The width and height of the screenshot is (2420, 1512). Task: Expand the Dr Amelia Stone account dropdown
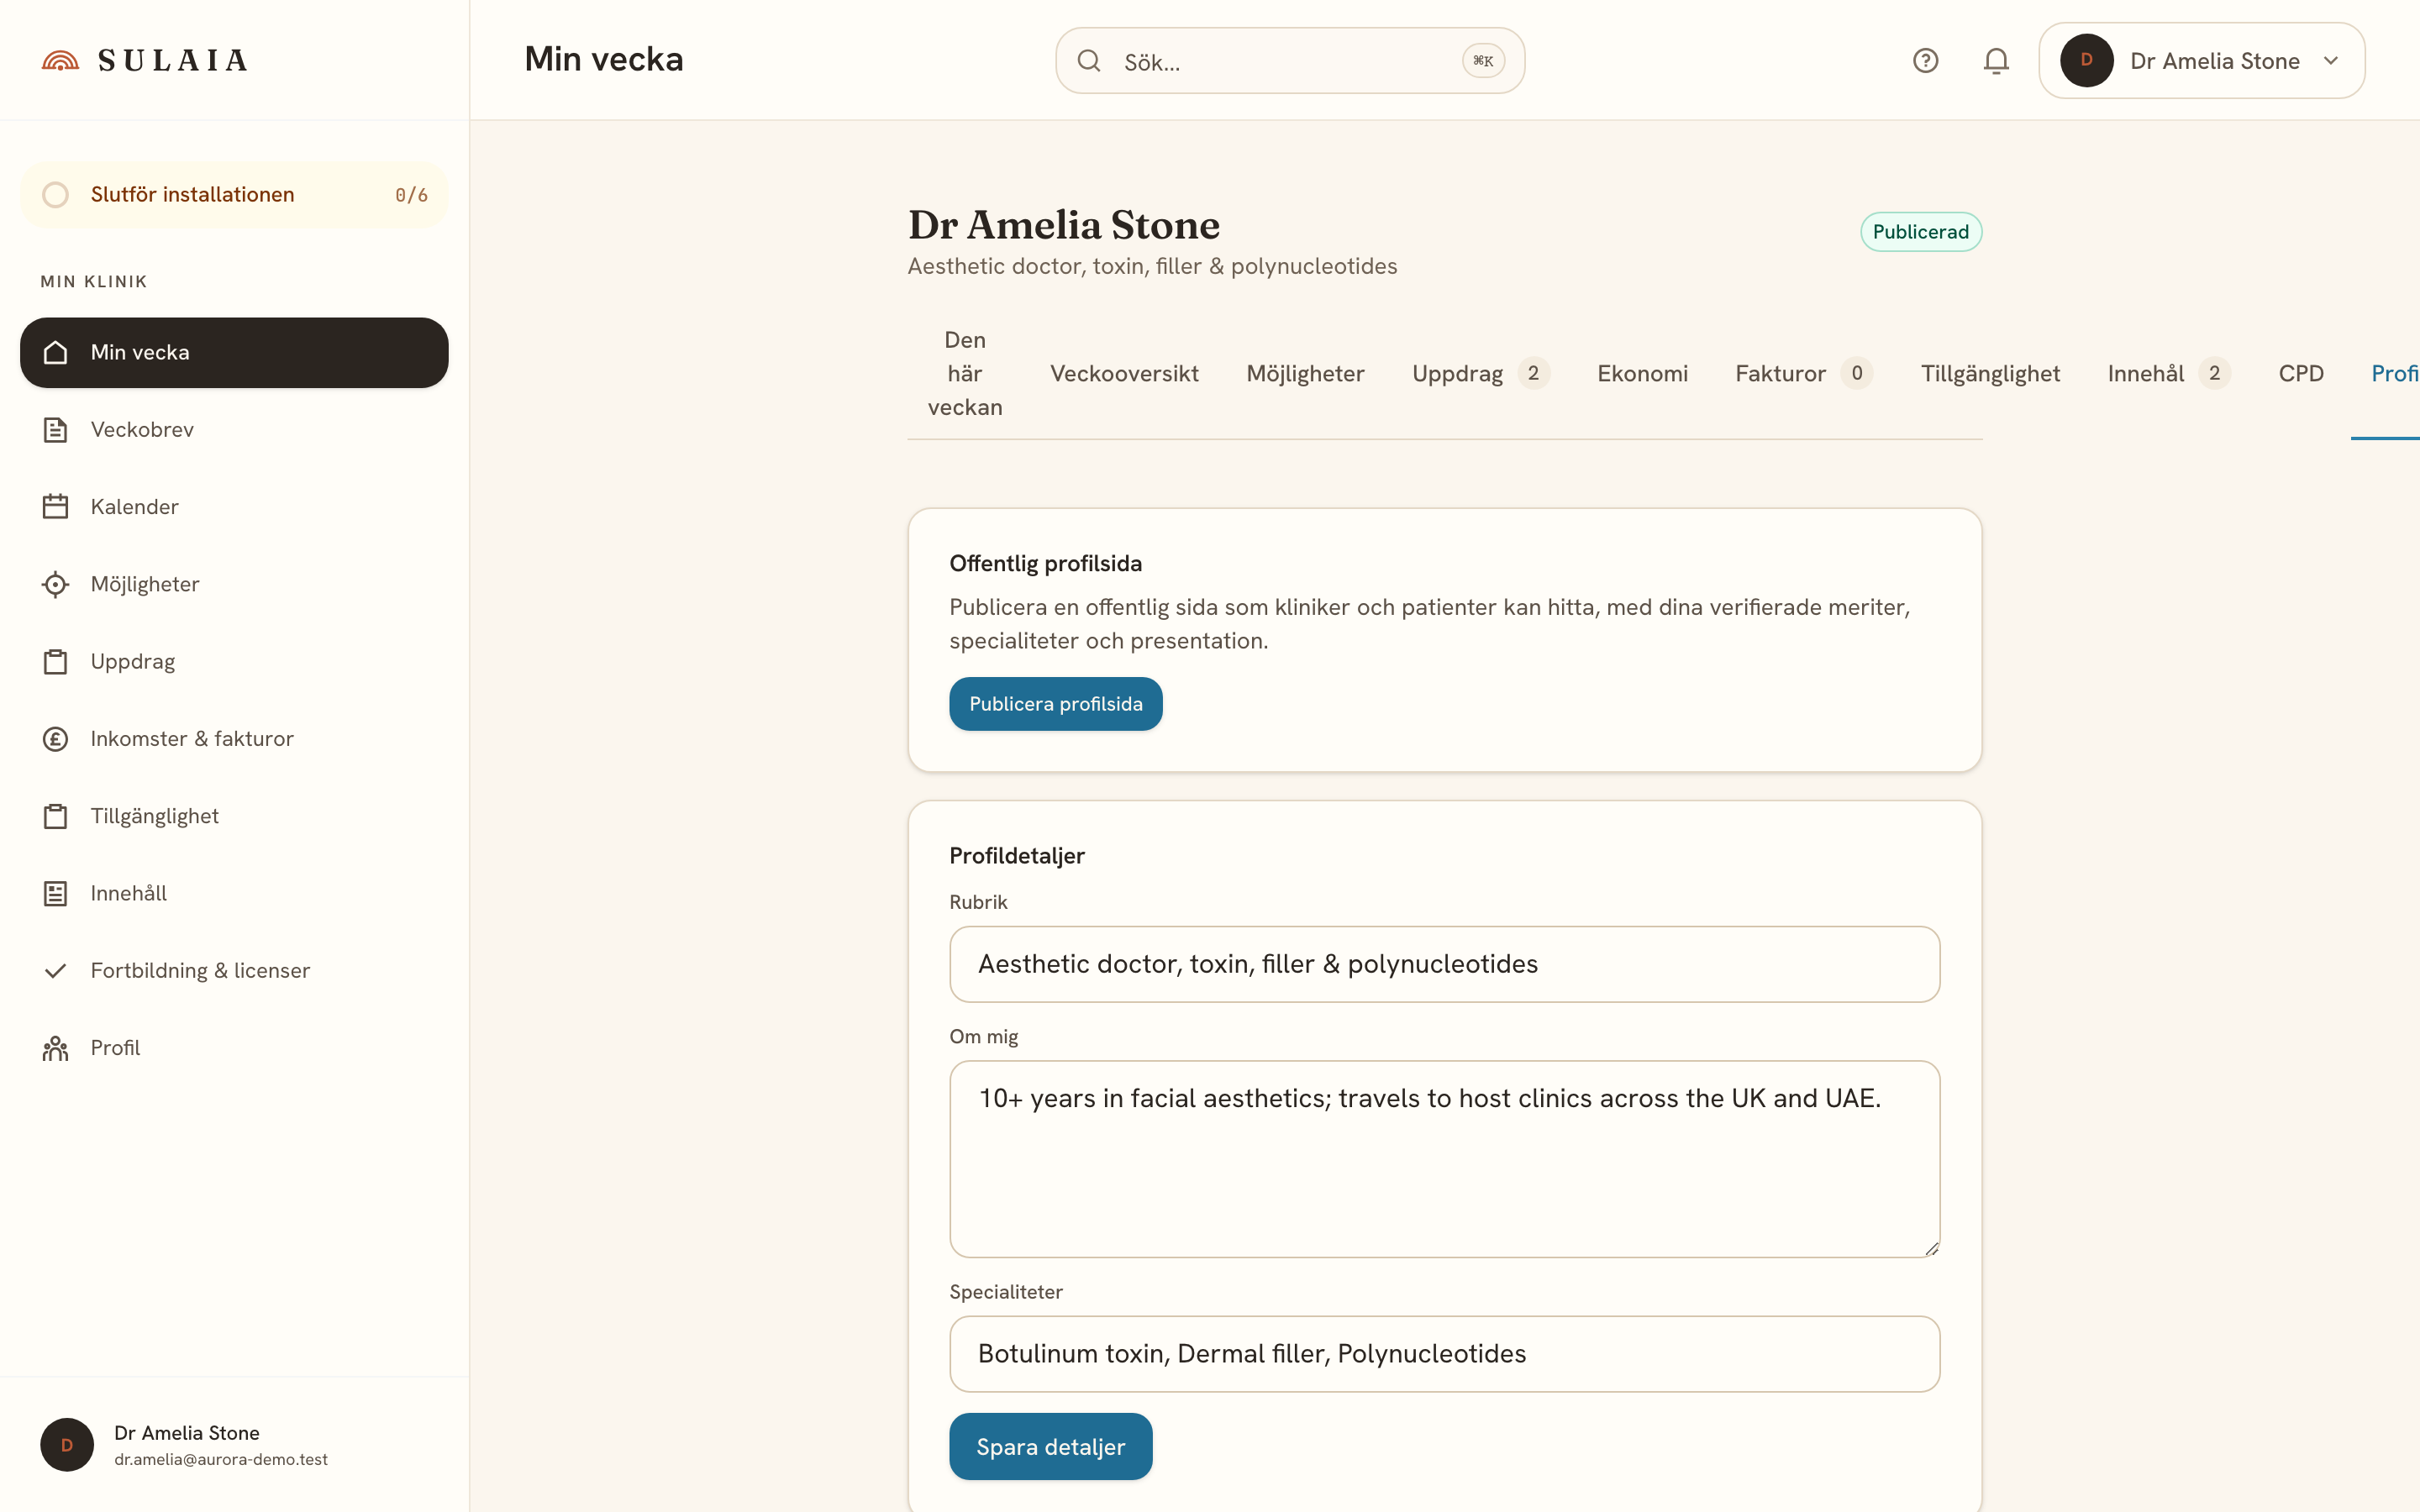2201,61
